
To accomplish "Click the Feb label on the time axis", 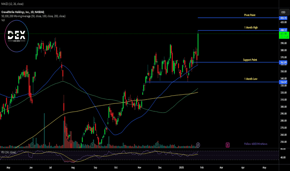I will pyautogui.click(x=202, y=168).
